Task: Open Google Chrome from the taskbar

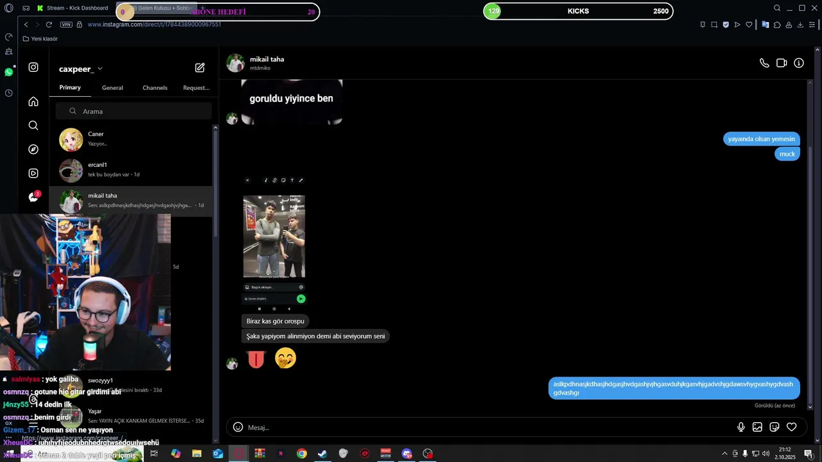Action: pyautogui.click(x=301, y=454)
